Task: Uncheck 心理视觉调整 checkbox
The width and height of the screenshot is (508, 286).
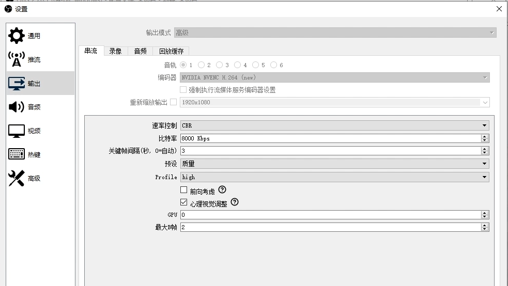Action: [183, 202]
